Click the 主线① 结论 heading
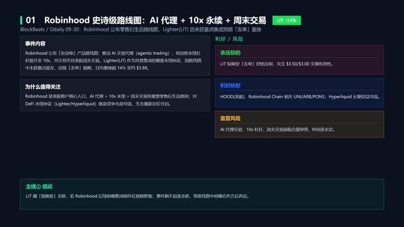This screenshot has width=404, height=227. click(39, 187)
